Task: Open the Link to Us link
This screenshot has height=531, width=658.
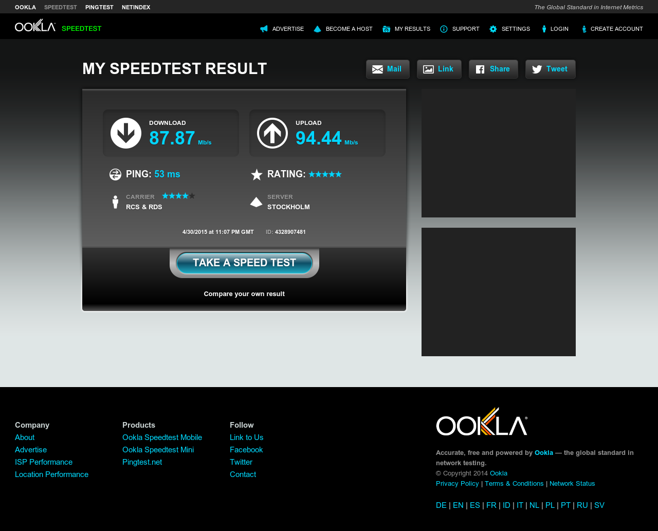Action: click(x=246, y=437)
